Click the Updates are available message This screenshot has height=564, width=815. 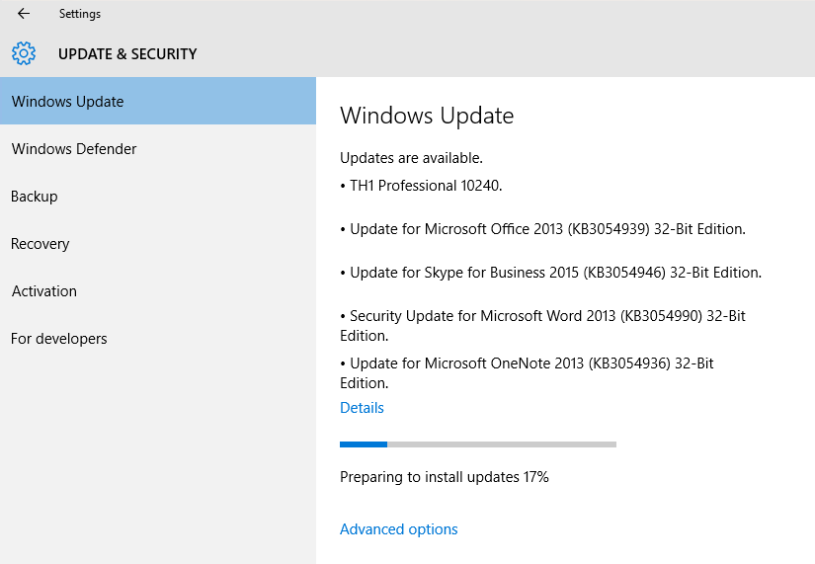pos(411,158)
